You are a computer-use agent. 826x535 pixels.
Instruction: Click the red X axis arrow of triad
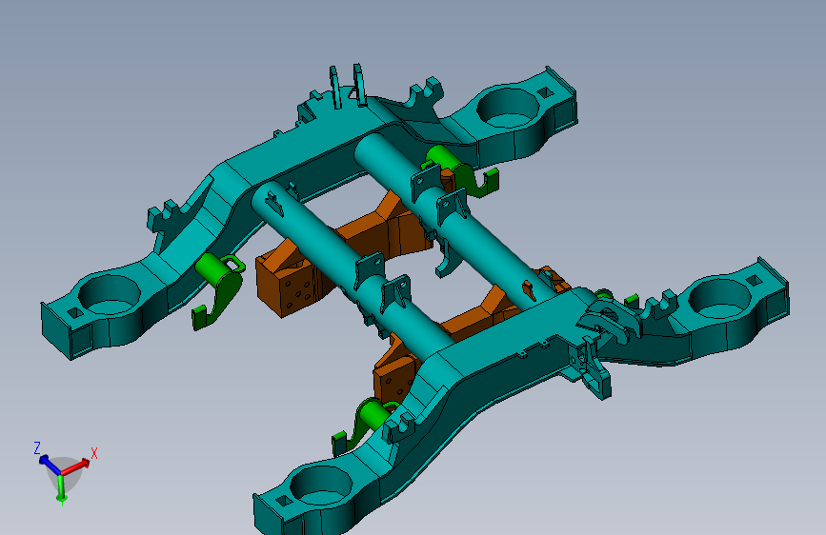coord(76,466)
